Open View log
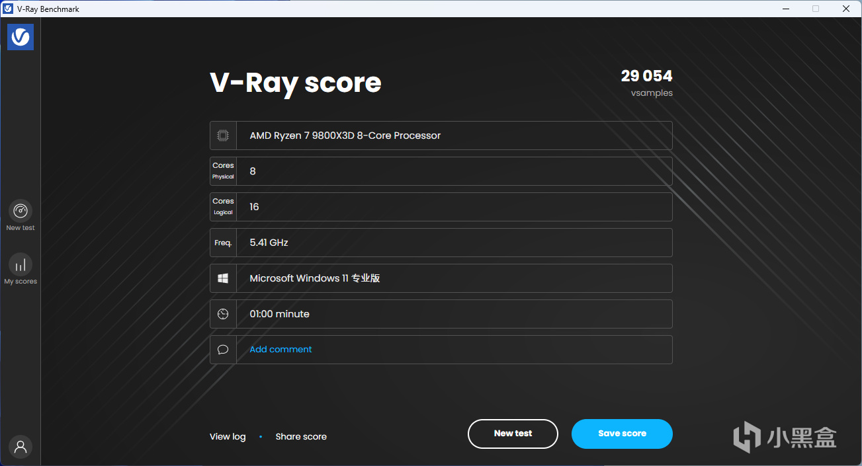The height and width of the screenshot is (466, 862). (x=228, y=436)
